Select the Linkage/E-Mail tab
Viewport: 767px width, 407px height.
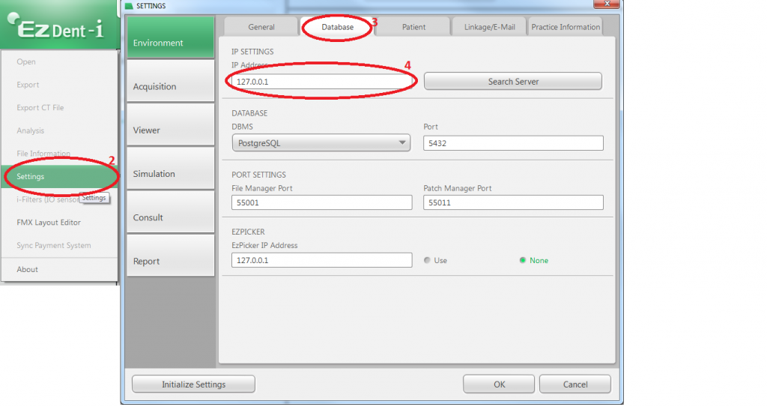click(x=490, y=27)
